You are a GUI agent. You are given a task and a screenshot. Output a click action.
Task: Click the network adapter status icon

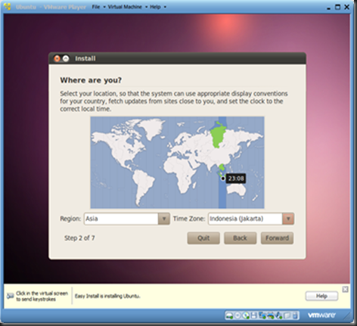pos(262,315)
